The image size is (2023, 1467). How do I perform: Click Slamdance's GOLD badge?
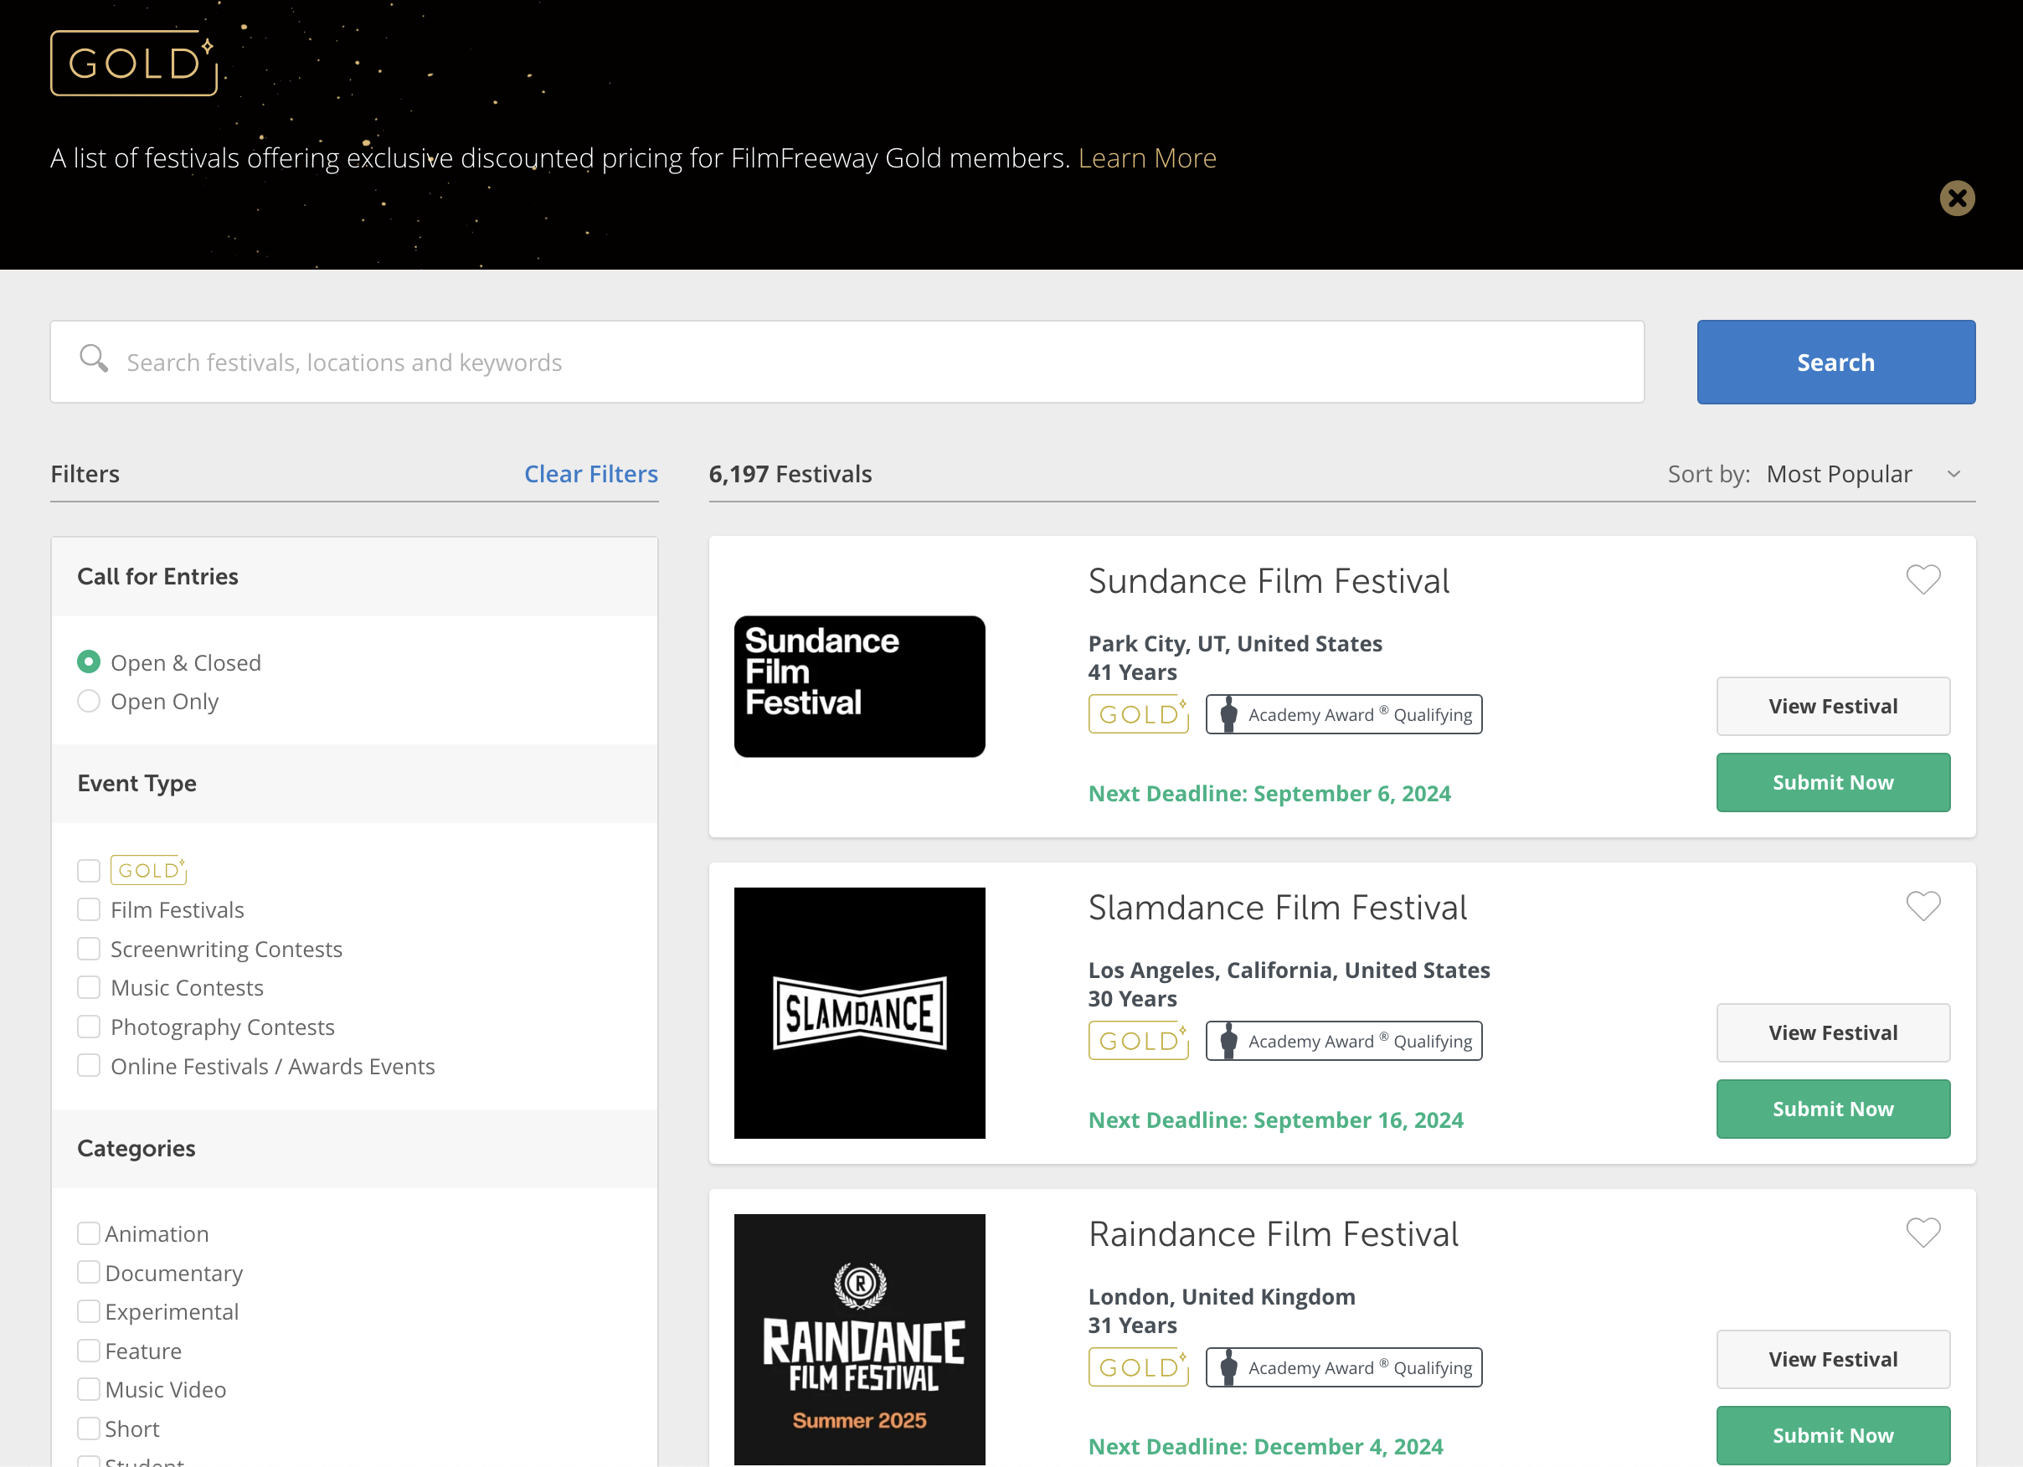pyautogui.click(x=1139, y=1041)
